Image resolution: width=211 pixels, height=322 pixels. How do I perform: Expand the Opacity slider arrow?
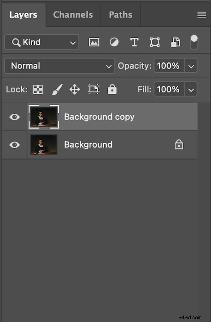point(191,66)
